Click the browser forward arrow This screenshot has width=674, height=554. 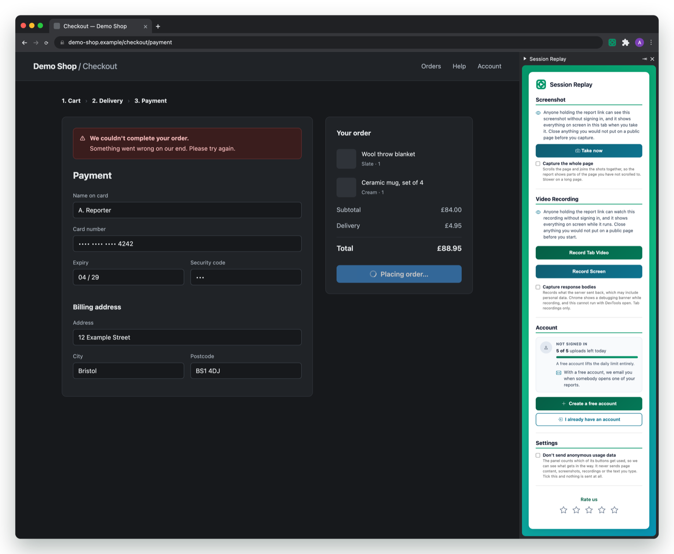36,43
